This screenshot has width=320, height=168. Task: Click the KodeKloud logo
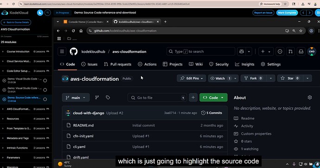(15, 13)
